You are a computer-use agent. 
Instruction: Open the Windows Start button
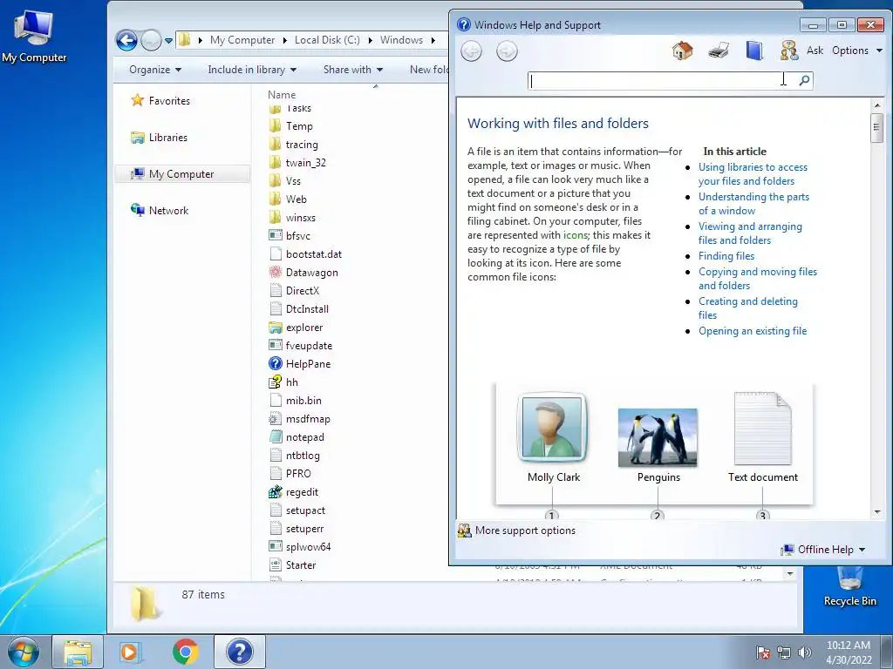[x=24, y=652]
